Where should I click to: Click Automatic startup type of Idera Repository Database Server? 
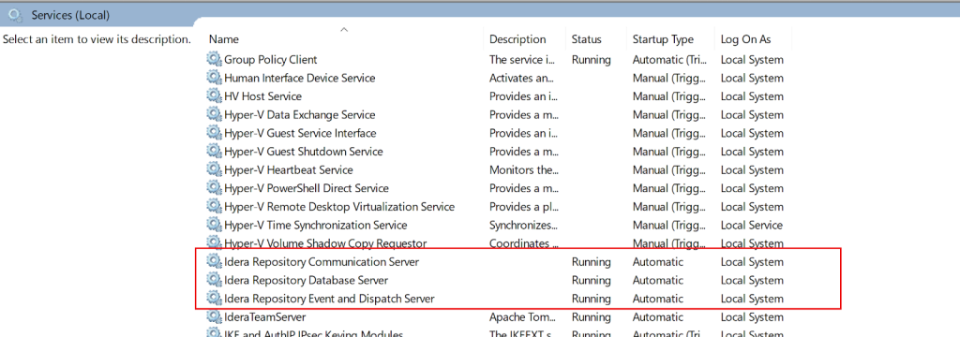658,280
